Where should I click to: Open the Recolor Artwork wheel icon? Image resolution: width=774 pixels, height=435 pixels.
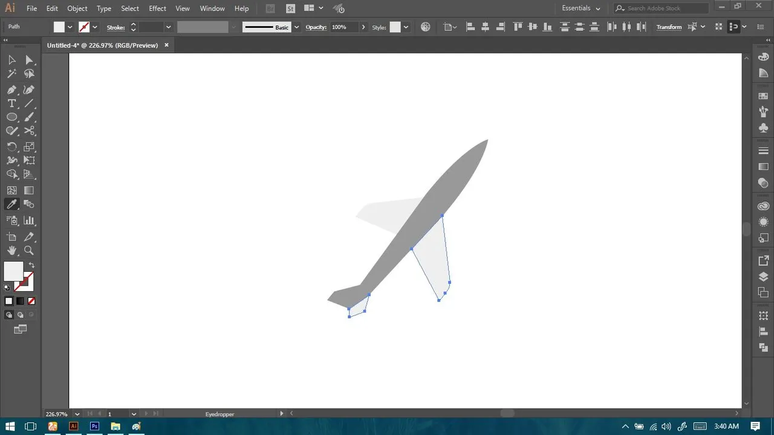click(x=425, y=27)
